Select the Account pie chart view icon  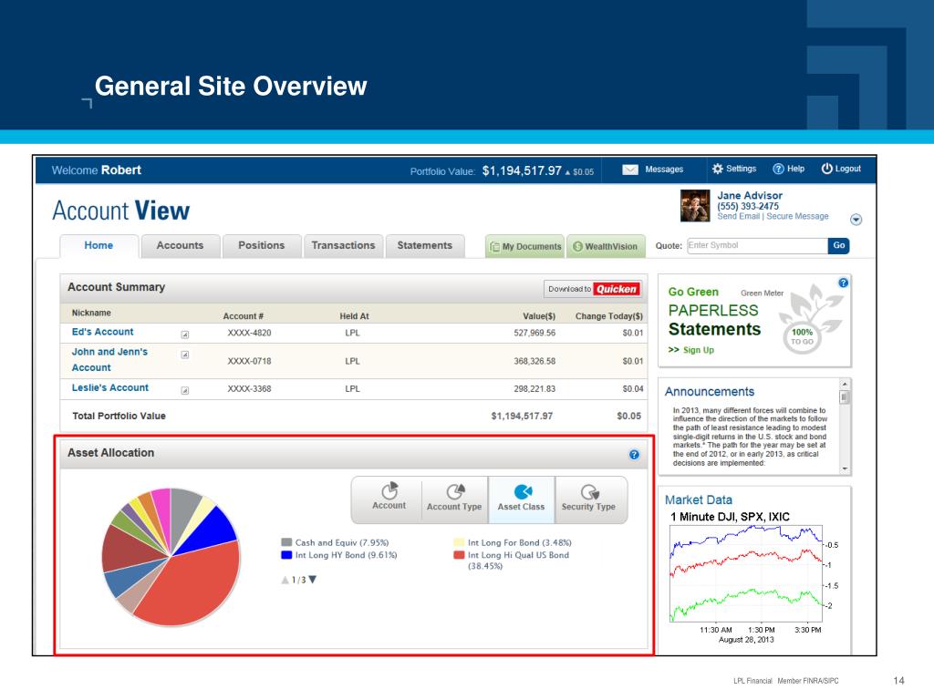[x=389, y=491]
